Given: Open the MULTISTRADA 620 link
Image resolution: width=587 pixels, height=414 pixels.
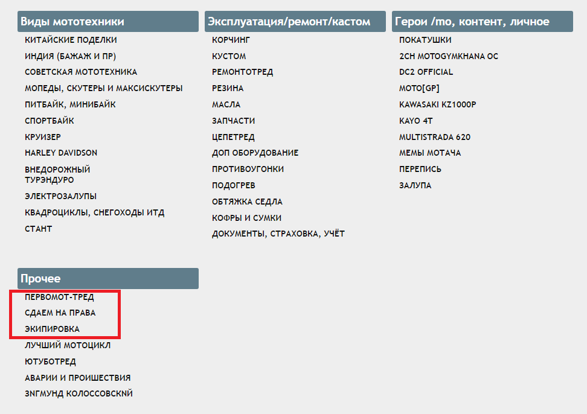Looking at the screenshot, I should point(435,137).
